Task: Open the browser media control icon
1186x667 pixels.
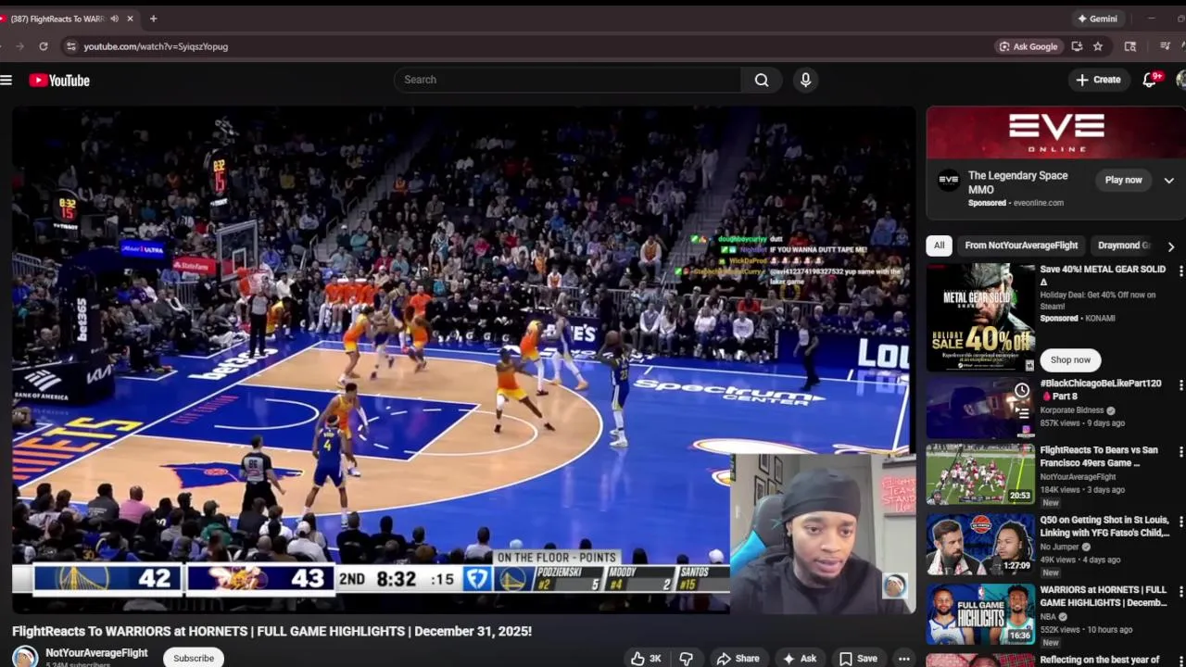Action: coord(1166,46)
